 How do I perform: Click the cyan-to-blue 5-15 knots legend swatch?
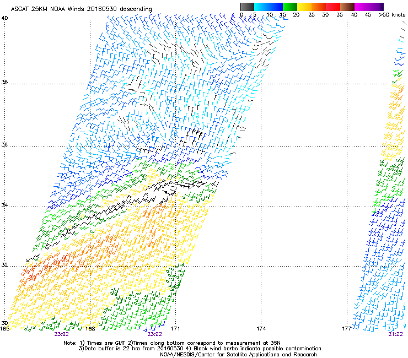(x=269, y=7)
